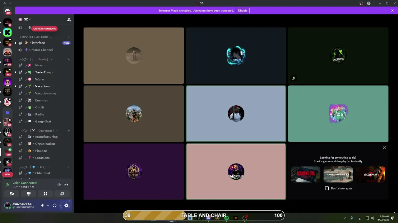Open headphone output options chevron
Screen dimensions: 398x223
59,205
